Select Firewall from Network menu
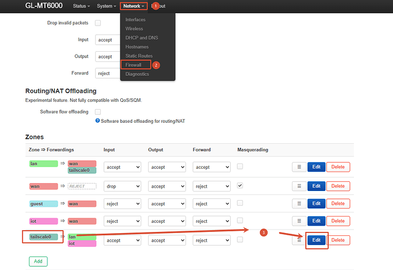 pos(133,65)
